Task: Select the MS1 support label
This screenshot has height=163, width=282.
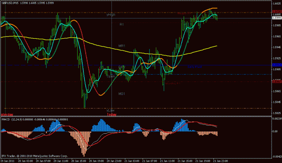Action: coord(121,94)
